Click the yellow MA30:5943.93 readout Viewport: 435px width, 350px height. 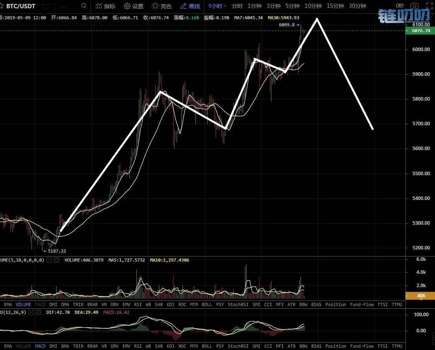[x=284, y=17]
